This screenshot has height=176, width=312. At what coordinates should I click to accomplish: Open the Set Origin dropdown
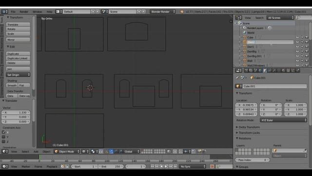tap(18, 75)
